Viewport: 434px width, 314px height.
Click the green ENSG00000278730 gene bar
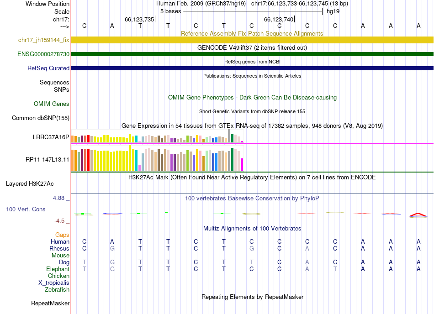tap(252, 54)
